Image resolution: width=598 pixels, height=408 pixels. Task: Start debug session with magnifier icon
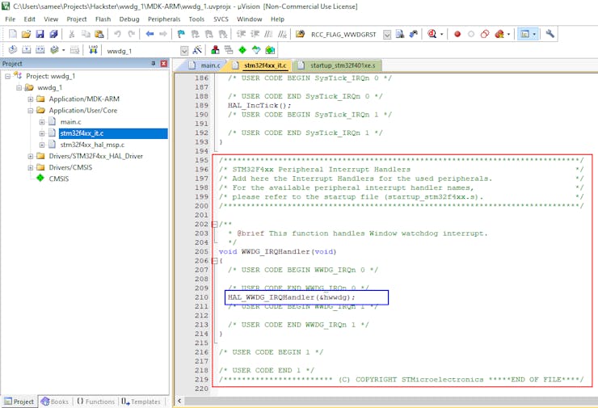tap(433, 34)
